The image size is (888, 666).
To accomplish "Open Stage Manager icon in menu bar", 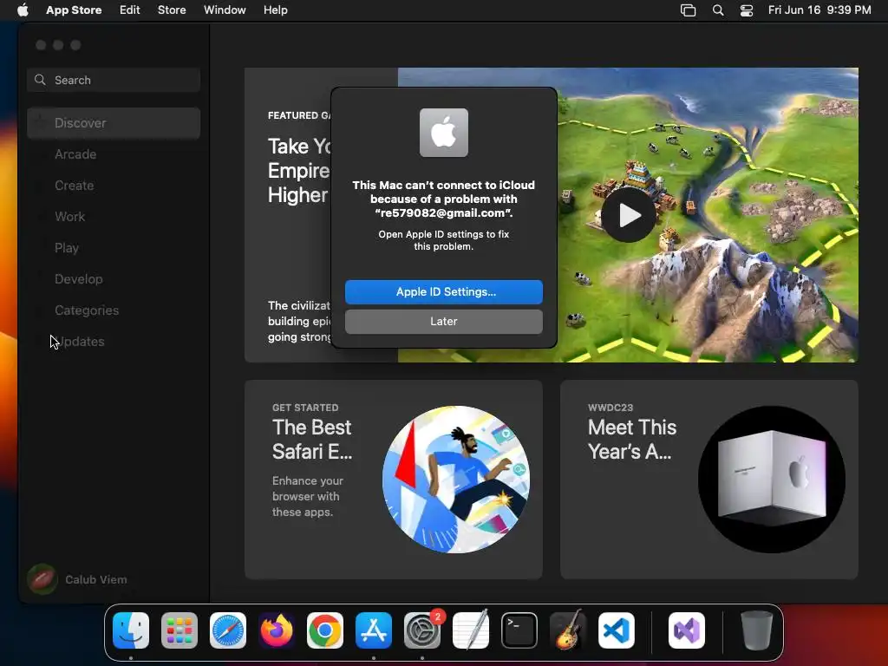I will 688,10.
